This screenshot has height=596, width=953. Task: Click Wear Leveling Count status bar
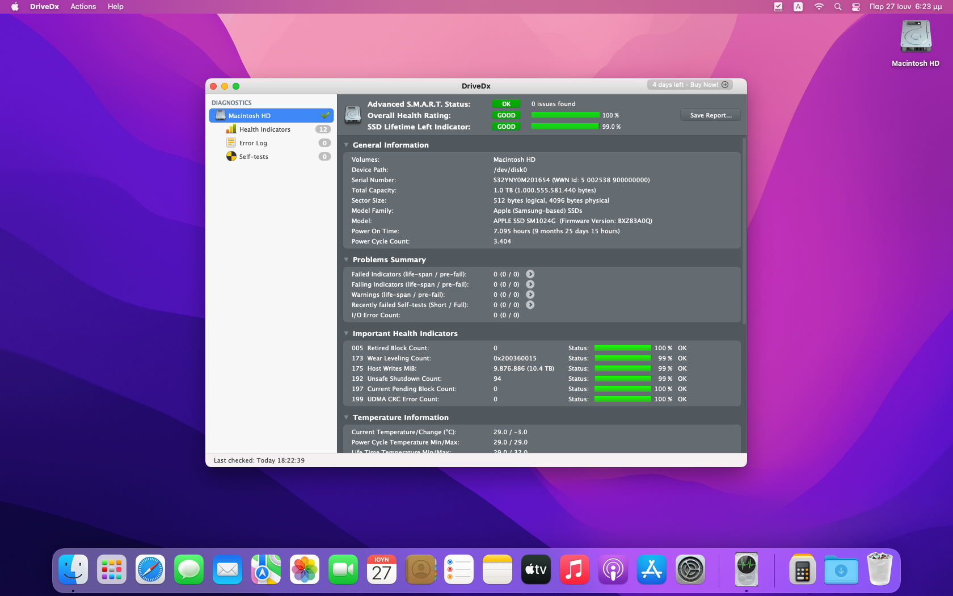tap(622, 358)
